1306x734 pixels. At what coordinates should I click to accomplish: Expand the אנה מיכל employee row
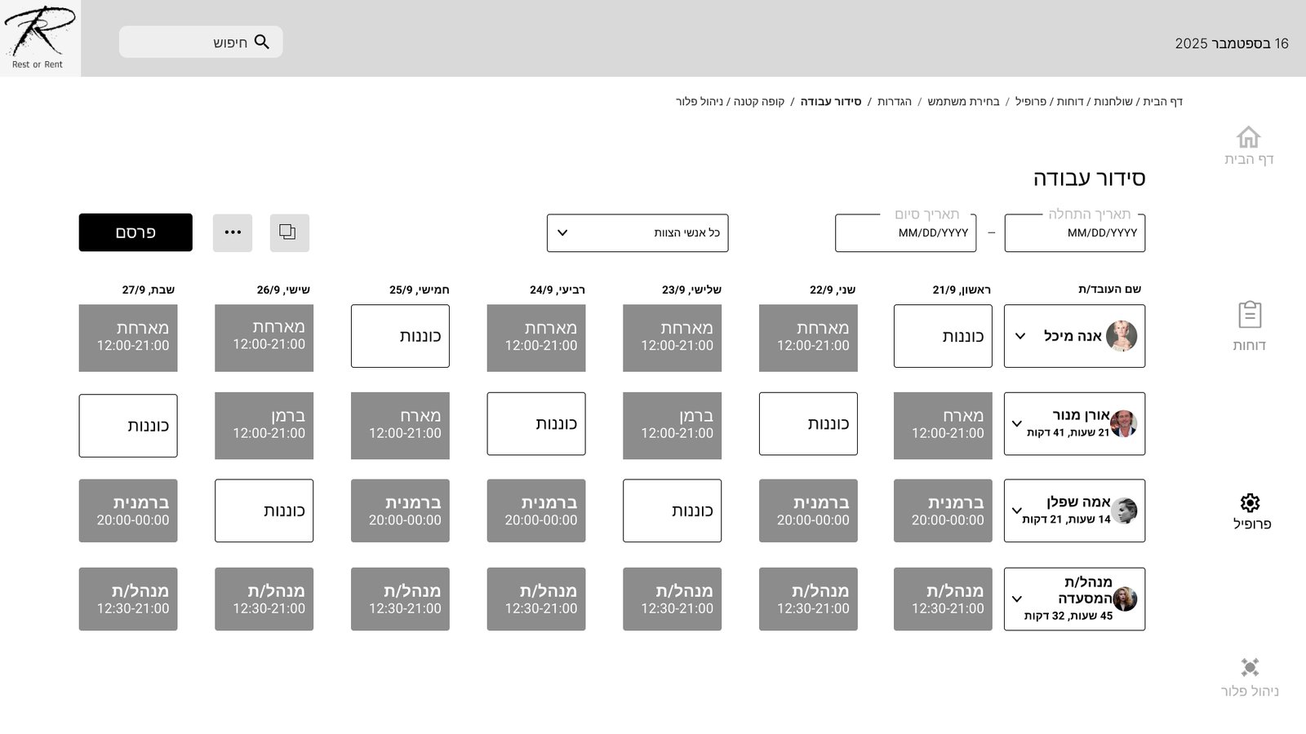coord(1020,336)
